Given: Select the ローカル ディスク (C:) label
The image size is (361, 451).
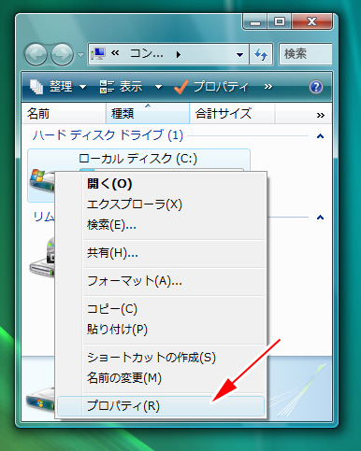Looking at the screenshot, I should click(x=137, y=159).
